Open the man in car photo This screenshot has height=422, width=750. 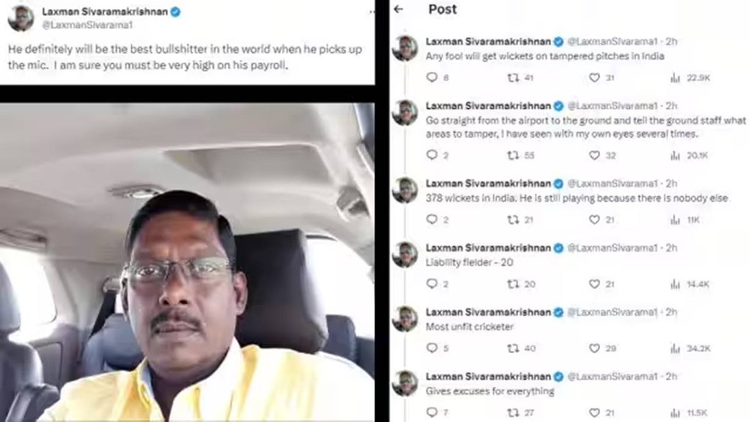click(x=187, y=262)
